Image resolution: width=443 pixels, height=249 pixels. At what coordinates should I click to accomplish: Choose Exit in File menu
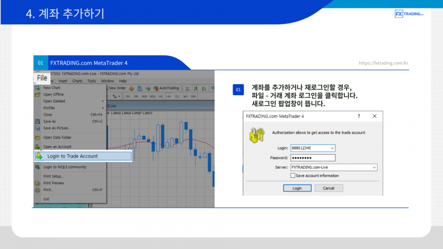tap(70, 199)
